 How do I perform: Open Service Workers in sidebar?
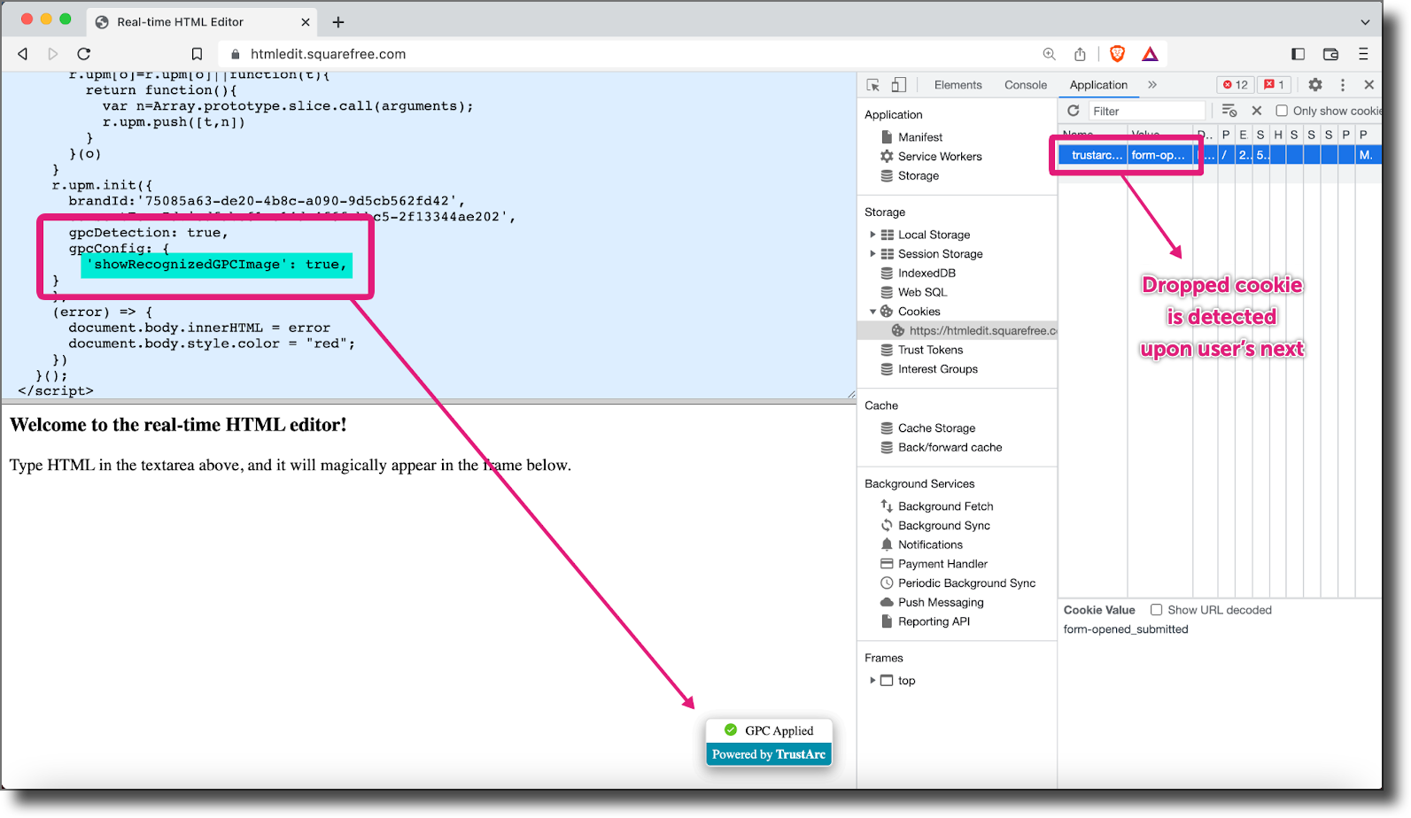click(939, 157)
